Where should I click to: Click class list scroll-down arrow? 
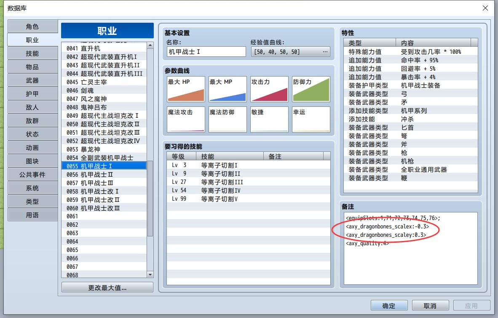[x=150, y=275]
